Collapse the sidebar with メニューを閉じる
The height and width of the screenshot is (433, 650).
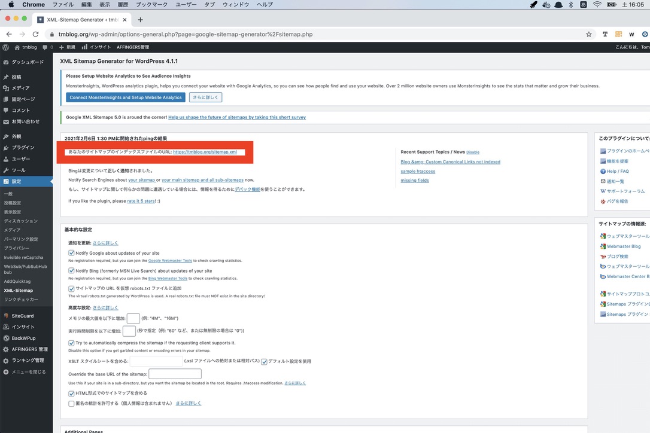pos(26,372)
